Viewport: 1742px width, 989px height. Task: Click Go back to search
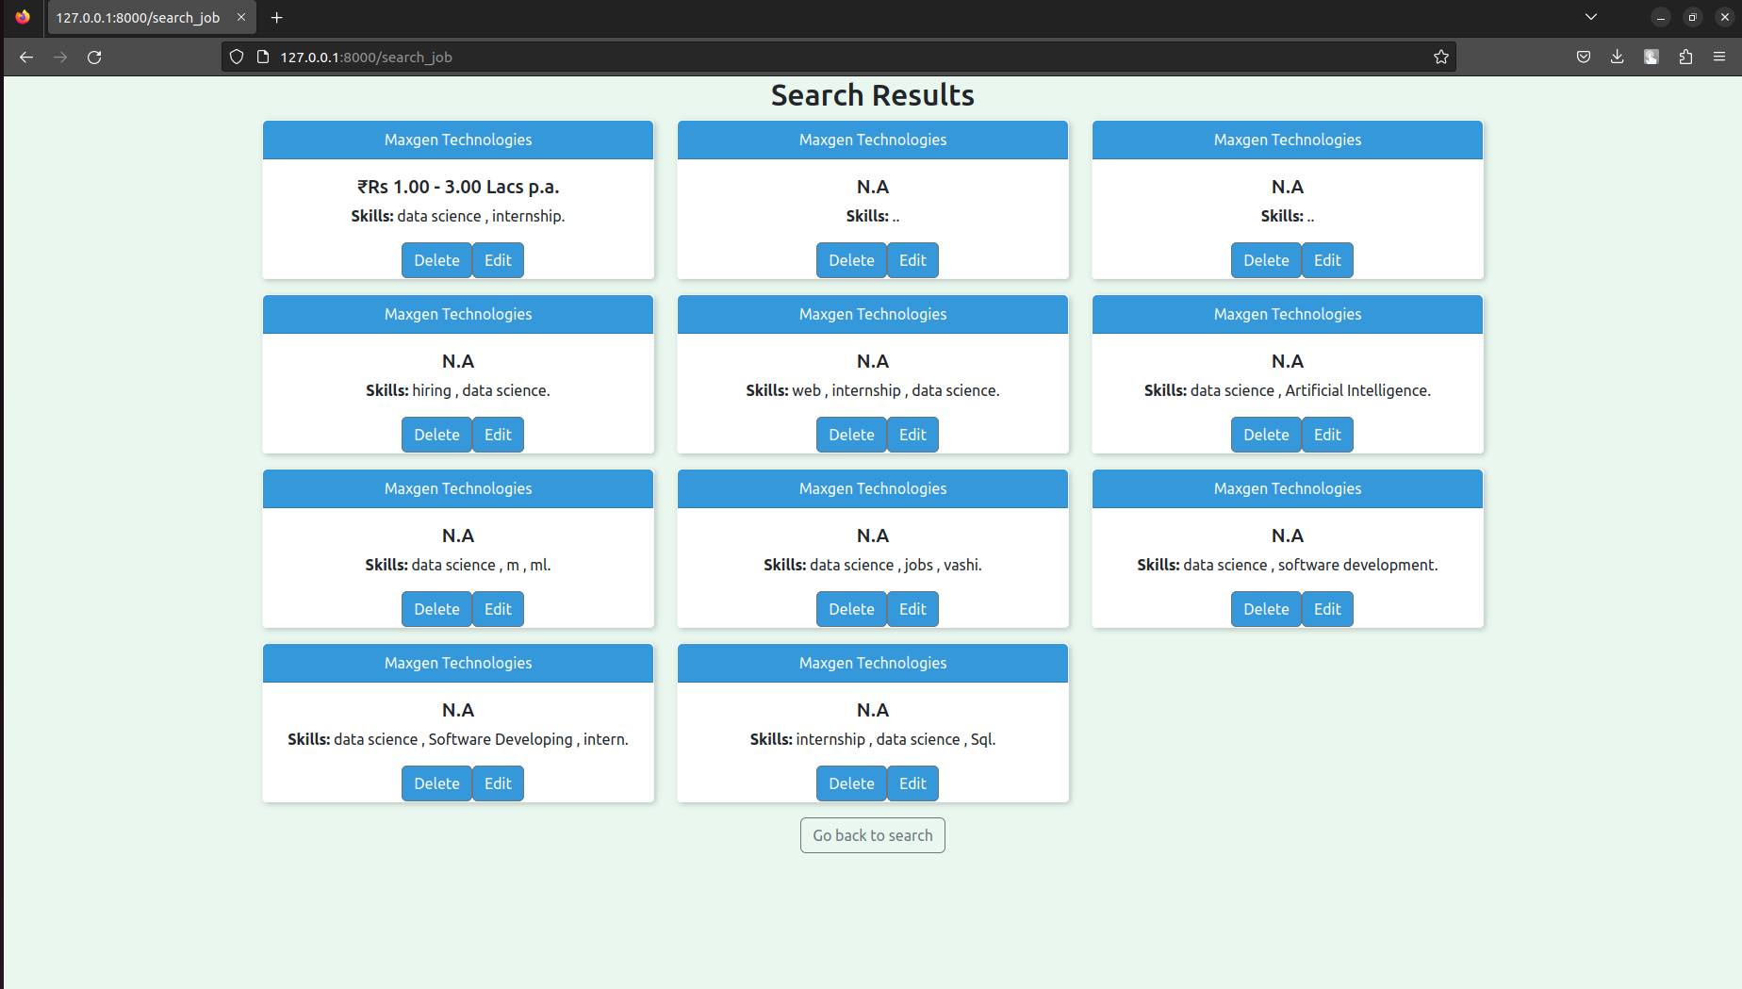[x=873, y=835]
